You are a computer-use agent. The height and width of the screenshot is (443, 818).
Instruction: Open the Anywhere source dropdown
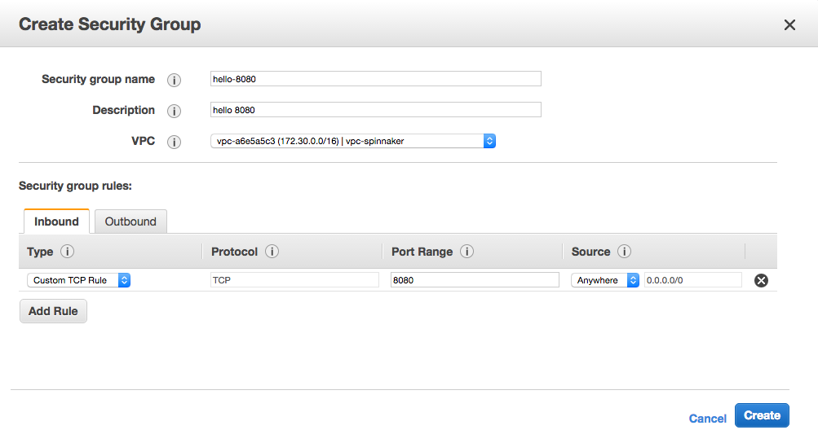pos(605,280)
